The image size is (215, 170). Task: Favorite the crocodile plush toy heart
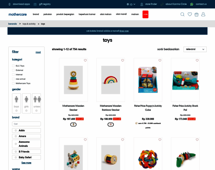coord(197,140)
